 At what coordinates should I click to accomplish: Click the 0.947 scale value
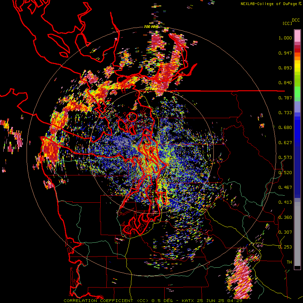click(285, 53)
